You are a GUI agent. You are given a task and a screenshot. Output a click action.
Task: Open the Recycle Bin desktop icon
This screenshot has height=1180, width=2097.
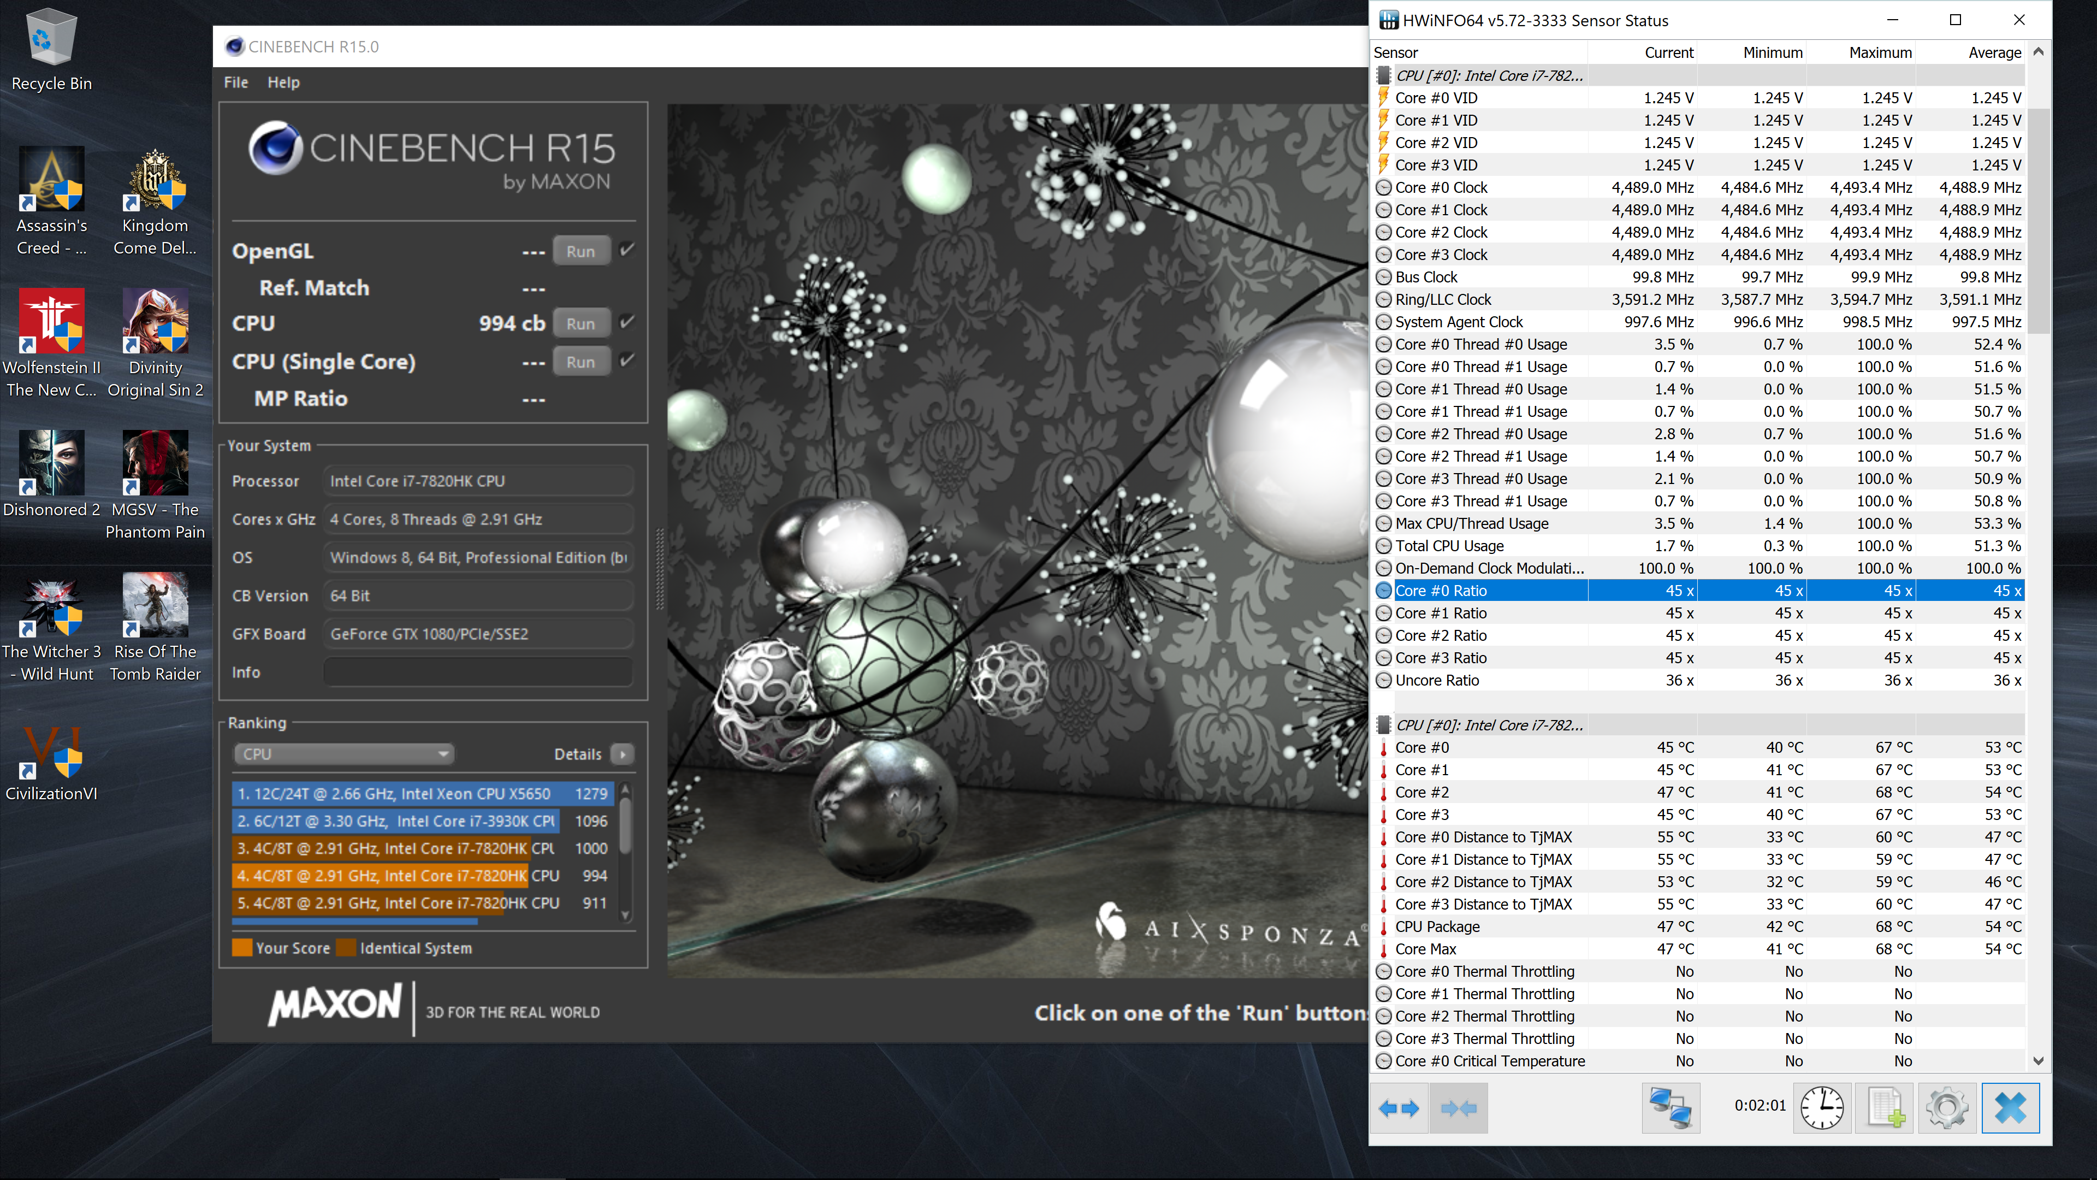[x=51, y=49]
